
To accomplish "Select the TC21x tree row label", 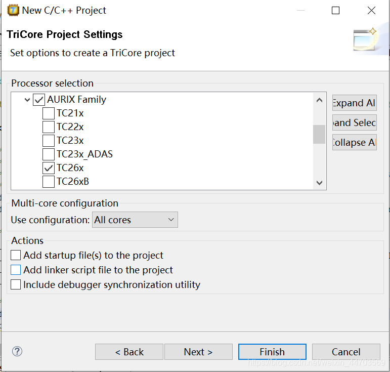I will click(70, 113).
